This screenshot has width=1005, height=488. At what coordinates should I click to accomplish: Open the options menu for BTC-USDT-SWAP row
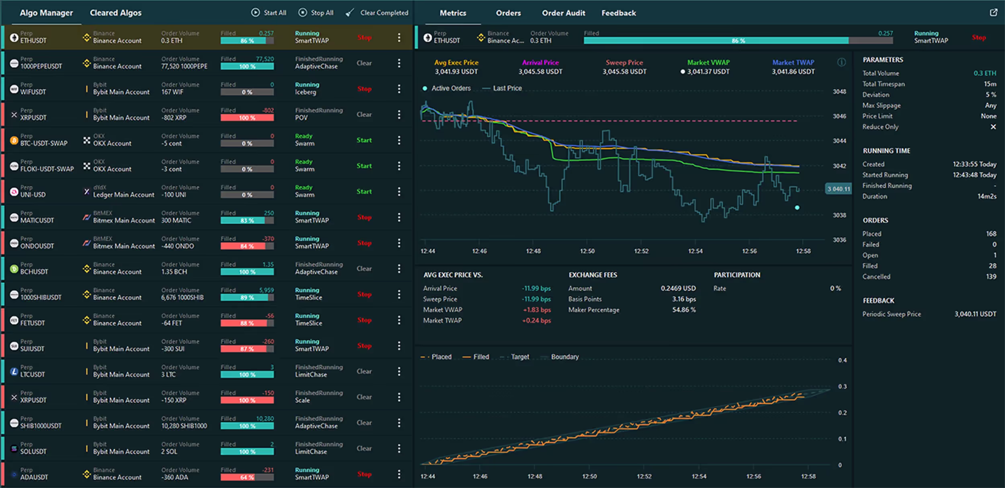click(x=399, y=140)
